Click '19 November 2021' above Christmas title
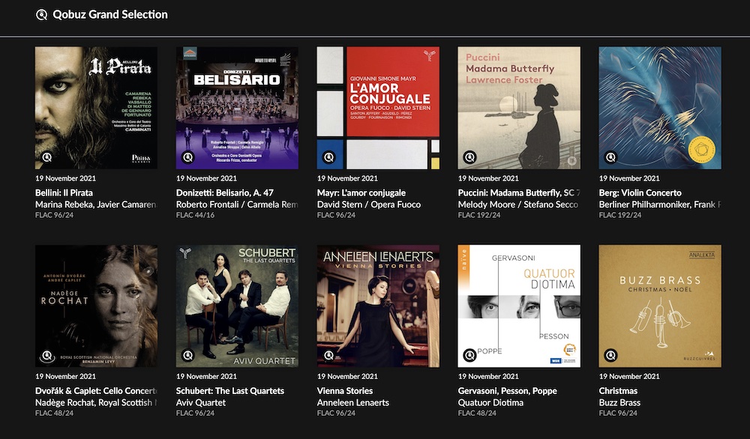 (629, 376)
